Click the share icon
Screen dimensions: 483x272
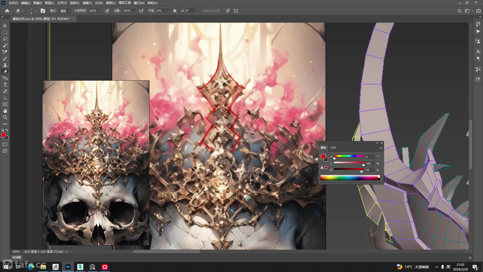tap(478, 11)
